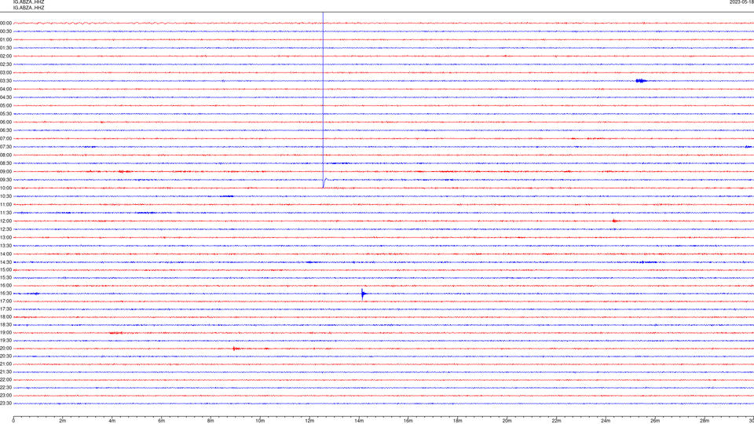Select the 16m axis tick label

click(408, 421)
